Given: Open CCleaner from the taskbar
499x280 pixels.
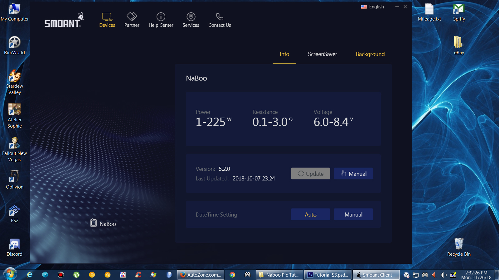Looking at the screenshot, I should pyautogui.click(x=138, y=275).
